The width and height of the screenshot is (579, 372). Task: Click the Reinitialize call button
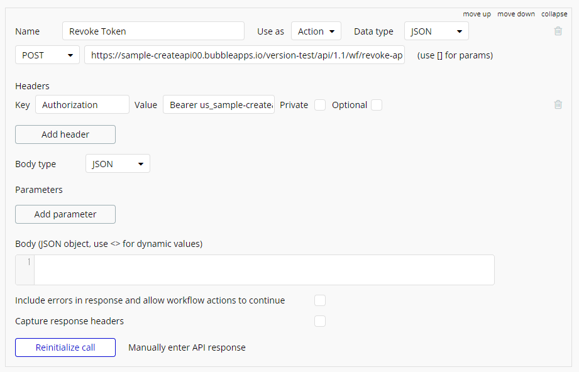pyautogui.click(x=65, y=347)
